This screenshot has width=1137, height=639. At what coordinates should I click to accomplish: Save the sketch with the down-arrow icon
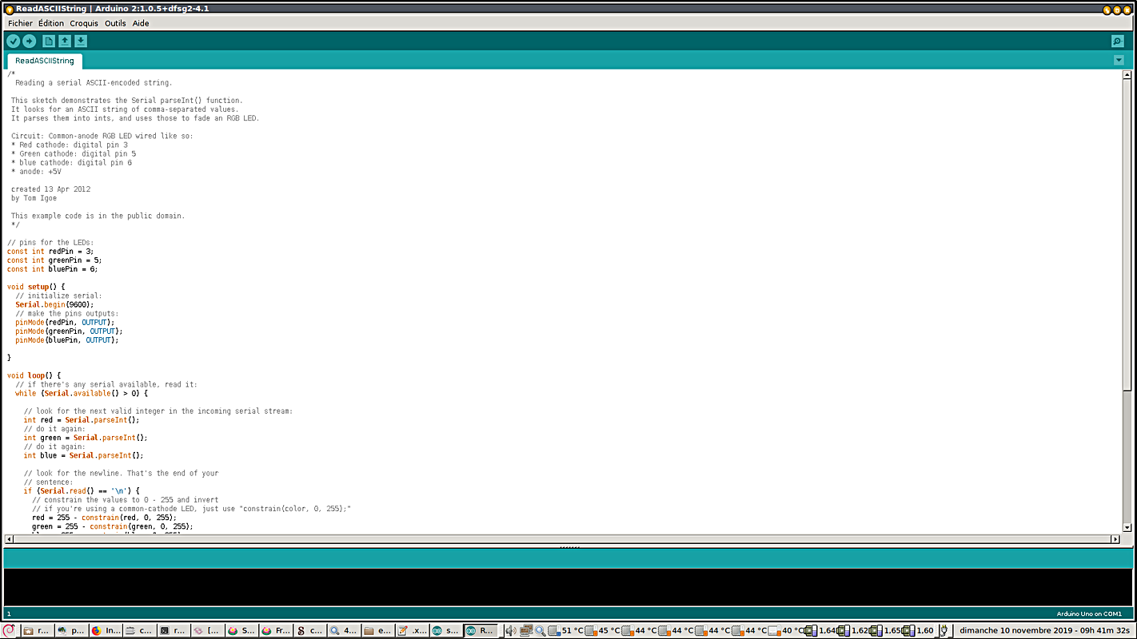[x=81, y=42]
